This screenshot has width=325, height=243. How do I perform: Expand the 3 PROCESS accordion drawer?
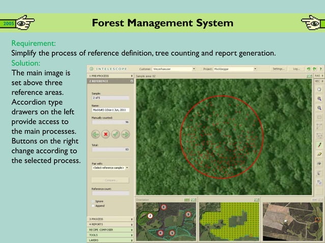pyautogui.click(x=111, y=219)
